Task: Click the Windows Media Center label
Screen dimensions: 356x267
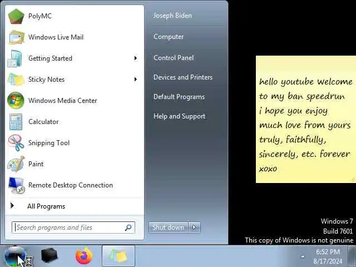Action: pos(63,100)
